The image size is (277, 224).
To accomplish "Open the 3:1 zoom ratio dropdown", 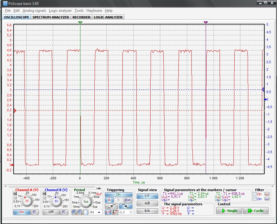I will [99, 213].
